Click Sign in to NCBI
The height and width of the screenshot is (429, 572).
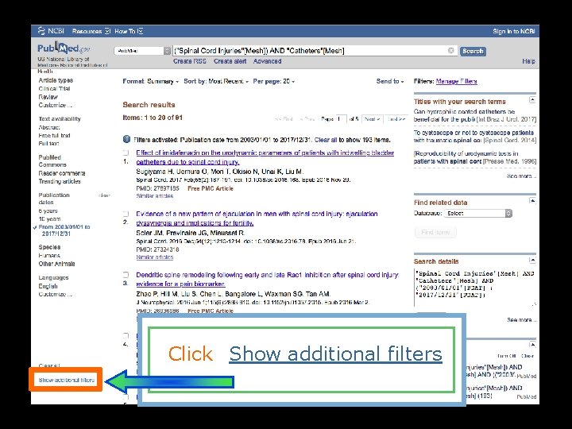pos(514,31)
